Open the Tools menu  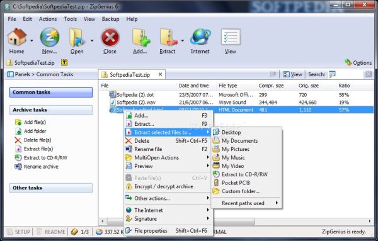tap(71, 19)
